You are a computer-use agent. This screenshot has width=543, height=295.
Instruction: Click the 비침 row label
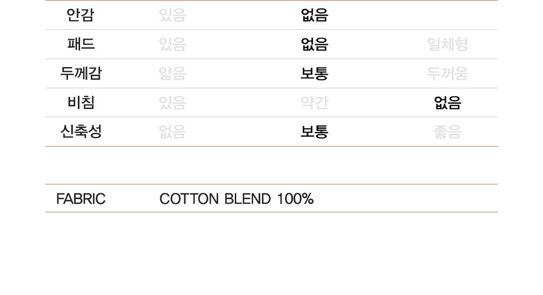coord(81,103)
